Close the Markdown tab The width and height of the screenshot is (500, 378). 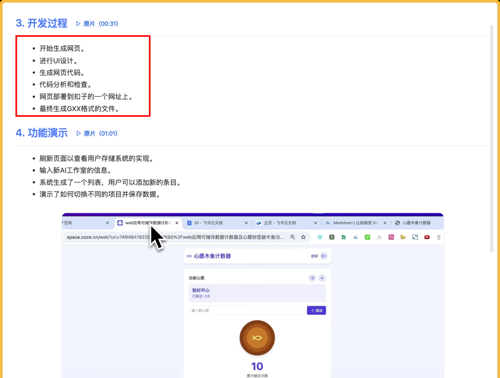pos(385,223)
